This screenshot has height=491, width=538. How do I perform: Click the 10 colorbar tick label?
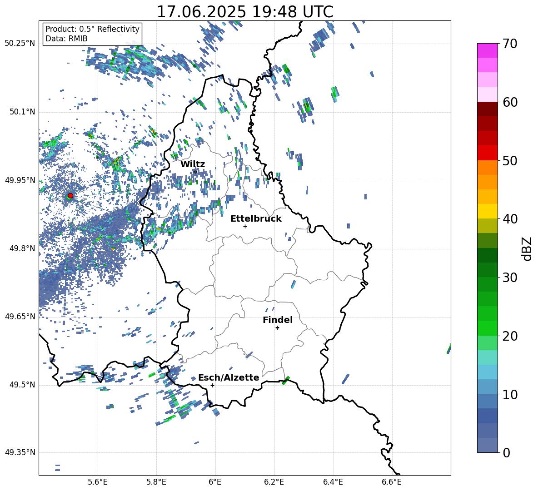[510, 394]
